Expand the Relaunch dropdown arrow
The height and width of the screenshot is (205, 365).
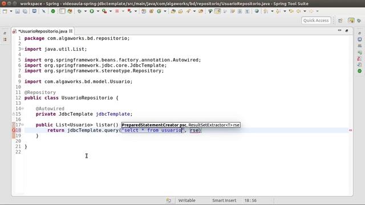[136, 11]
